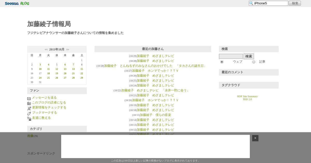This screenshot has height=163, width=311.
Task: Open the (10/27) ホンマでっか！？ＴＶ post
Action: coord(155,71)
